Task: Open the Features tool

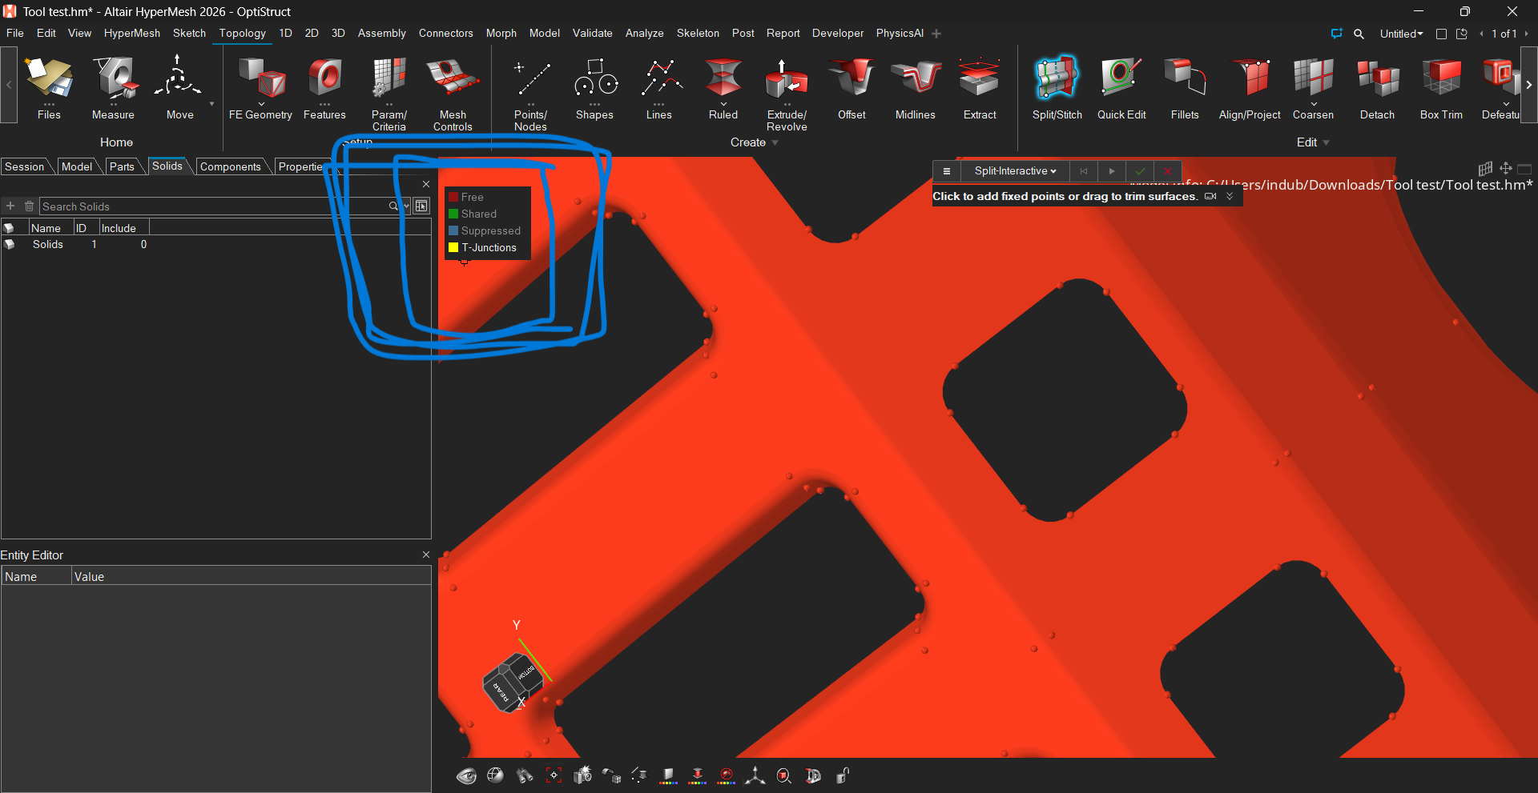Action: point(324,88)
